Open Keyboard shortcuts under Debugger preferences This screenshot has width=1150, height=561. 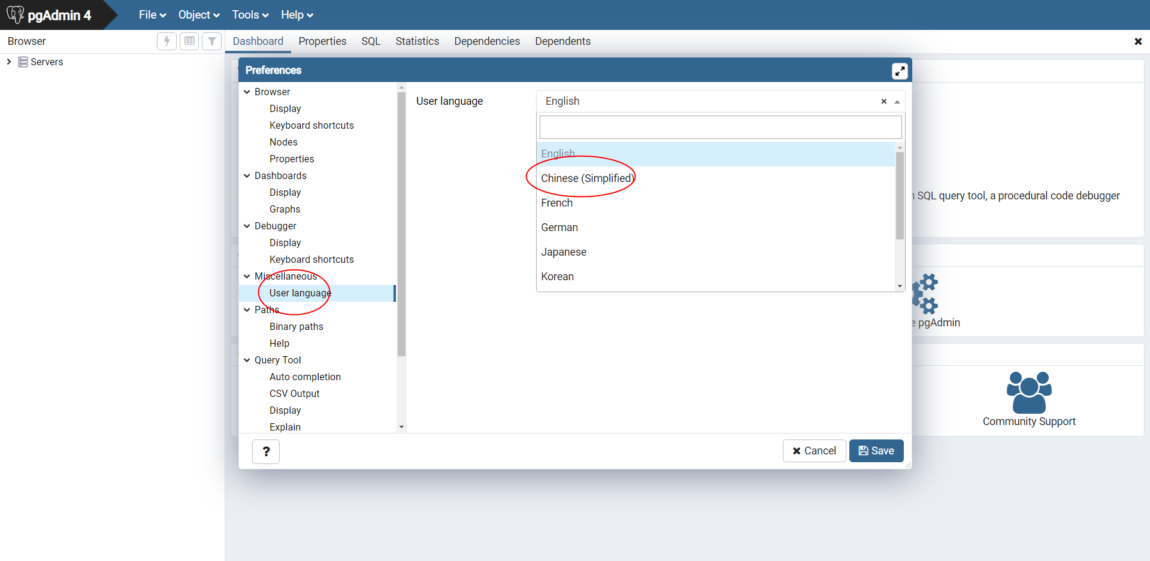[311, 259]
